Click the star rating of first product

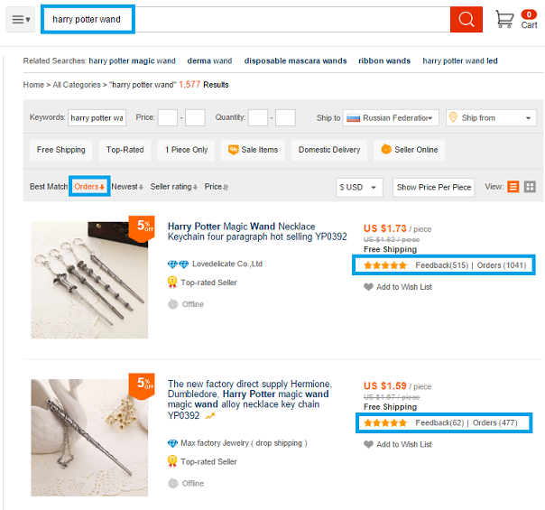pyautogui.click(x=385, y=265)
